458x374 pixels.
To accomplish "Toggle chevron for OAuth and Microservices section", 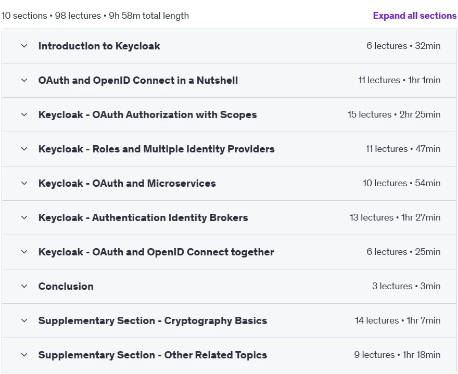I will (x=24, y=183).
